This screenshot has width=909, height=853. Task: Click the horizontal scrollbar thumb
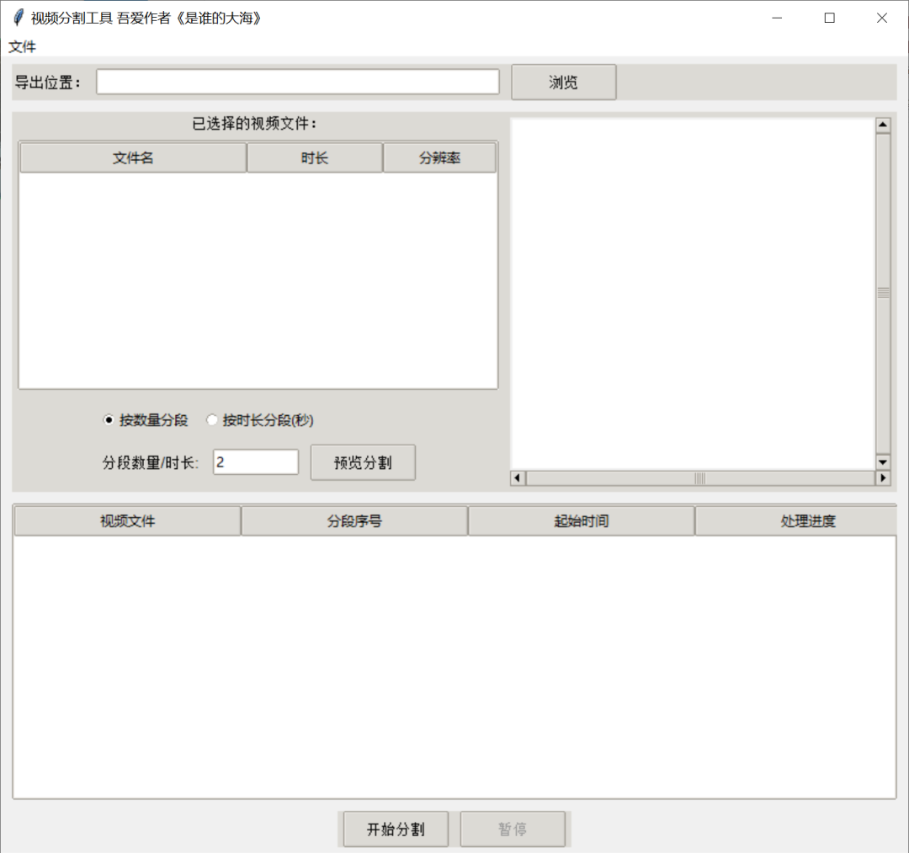pyautogui.click(x=700, y=477)
